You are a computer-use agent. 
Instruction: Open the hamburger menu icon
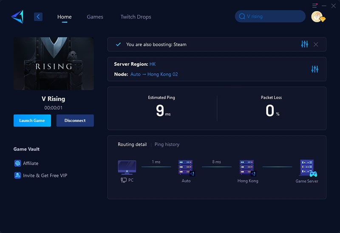pyautogui.click(x=314, y=6)
